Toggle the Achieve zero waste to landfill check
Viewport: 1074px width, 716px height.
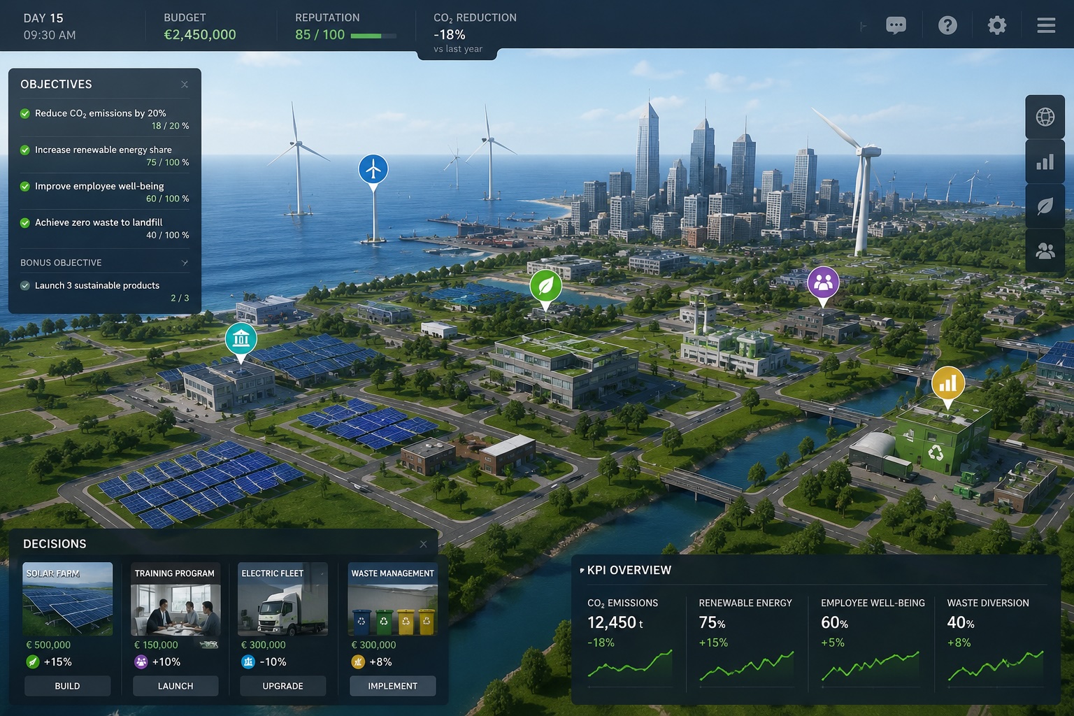click(25, 222)
